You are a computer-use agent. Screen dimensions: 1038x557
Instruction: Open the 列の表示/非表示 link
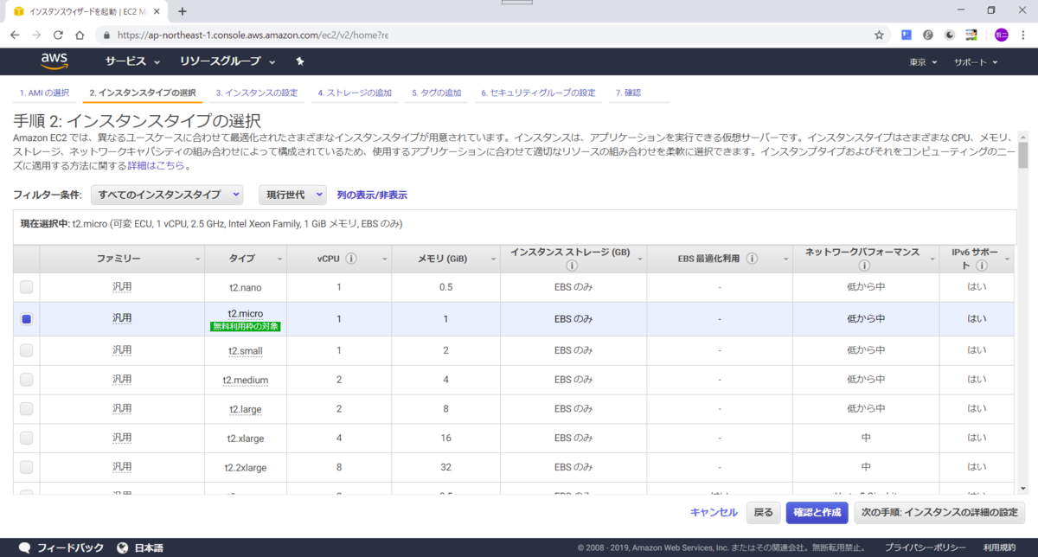pos(371,195)
